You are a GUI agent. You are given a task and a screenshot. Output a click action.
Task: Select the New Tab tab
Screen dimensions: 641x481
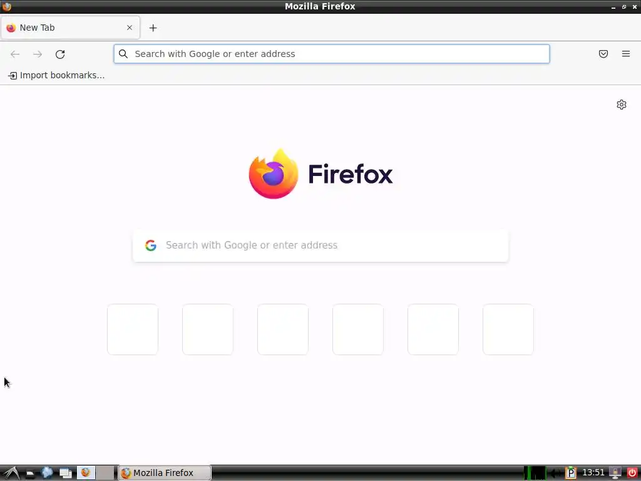[x=70, y=28]
